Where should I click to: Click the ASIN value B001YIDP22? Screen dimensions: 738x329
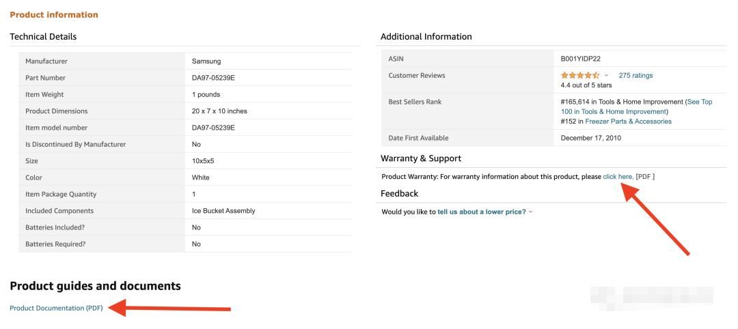(x=580, y=59)
